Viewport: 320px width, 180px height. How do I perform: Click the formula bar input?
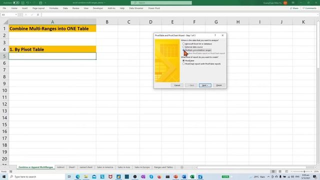tap(179, 14)
